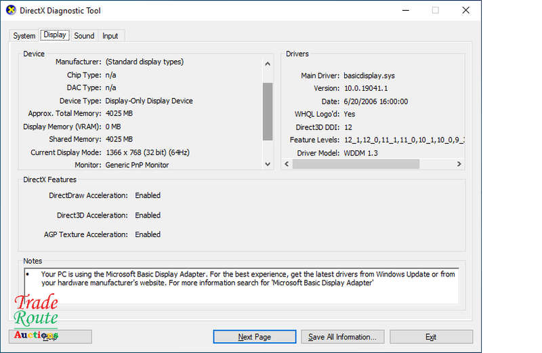Click the Display Memory value '0 MB'
The image size is (542, 353).
pyautogui.click(x=113, y=127)
